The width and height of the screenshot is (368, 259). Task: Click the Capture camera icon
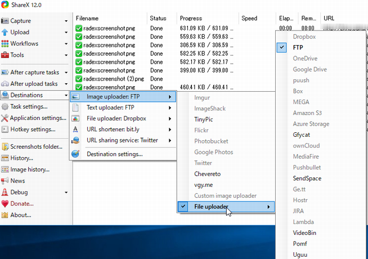coord(5,21)
